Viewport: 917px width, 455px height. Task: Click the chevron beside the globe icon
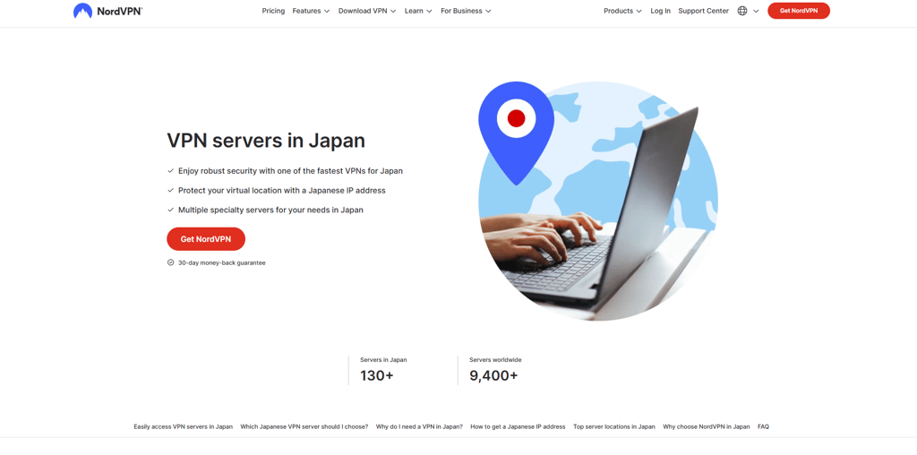[x=756, y=11]
